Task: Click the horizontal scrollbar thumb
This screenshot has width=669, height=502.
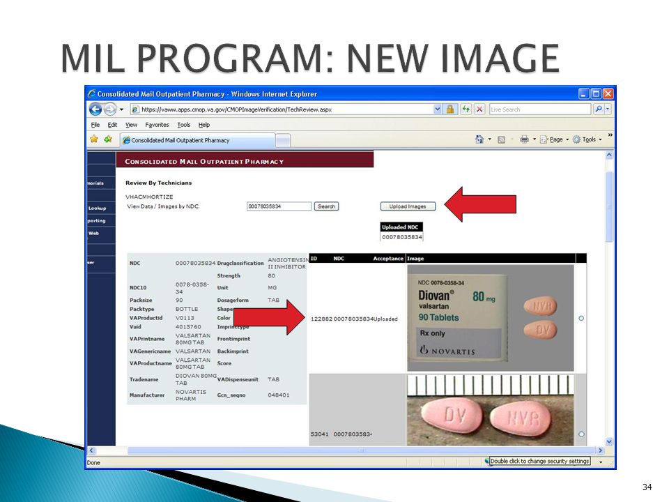Action: 361,450
